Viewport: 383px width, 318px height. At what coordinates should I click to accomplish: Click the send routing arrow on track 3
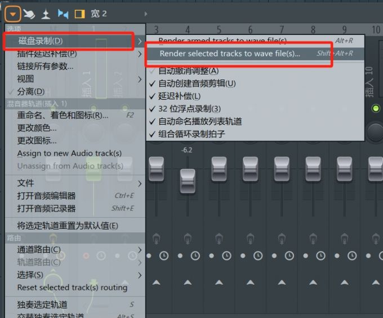click(157, 282)
